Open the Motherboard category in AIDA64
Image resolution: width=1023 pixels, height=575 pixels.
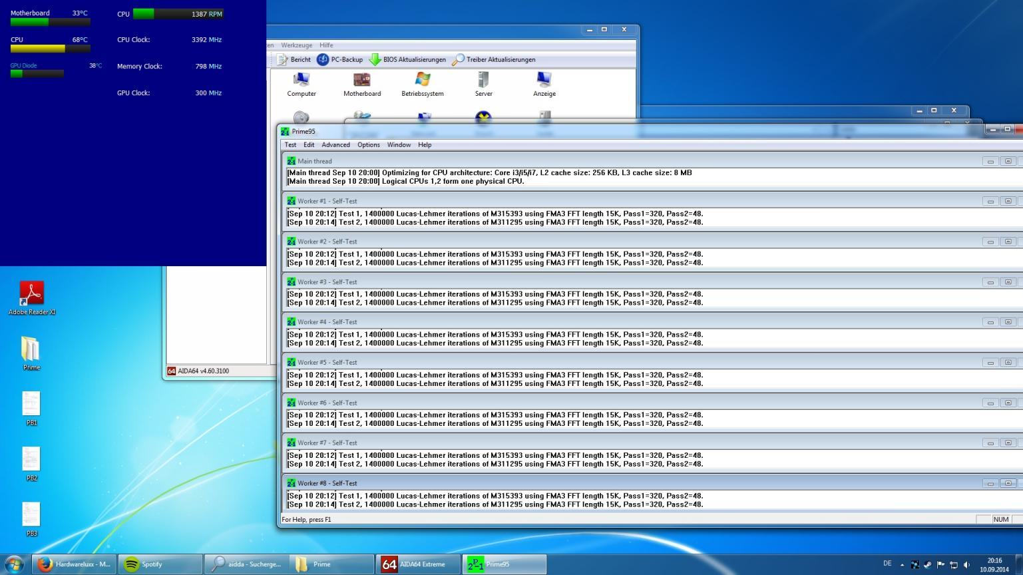pyautogui.click(x=362, y=84)
